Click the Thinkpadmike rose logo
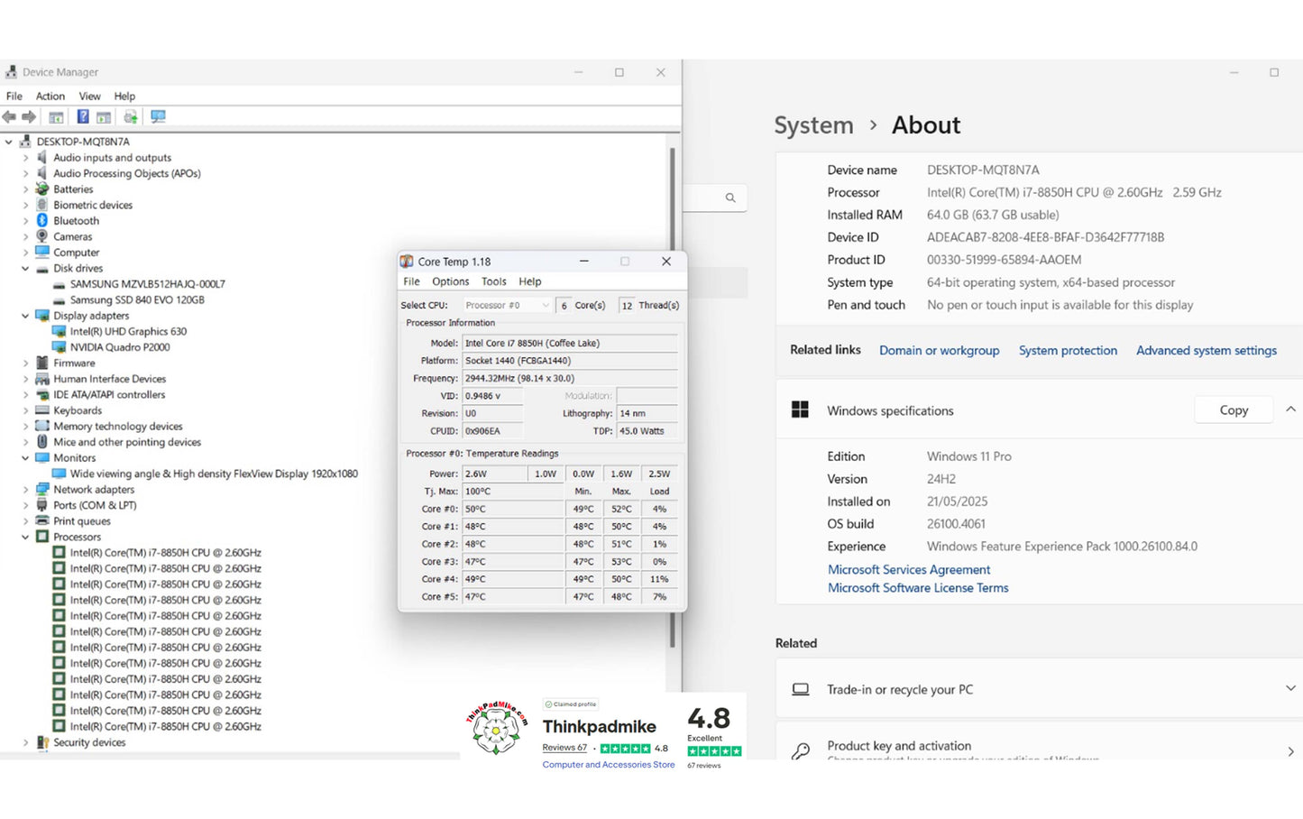Image resolution: width=1303 pixels, height=819 pixels. click(x=496, y=729)
